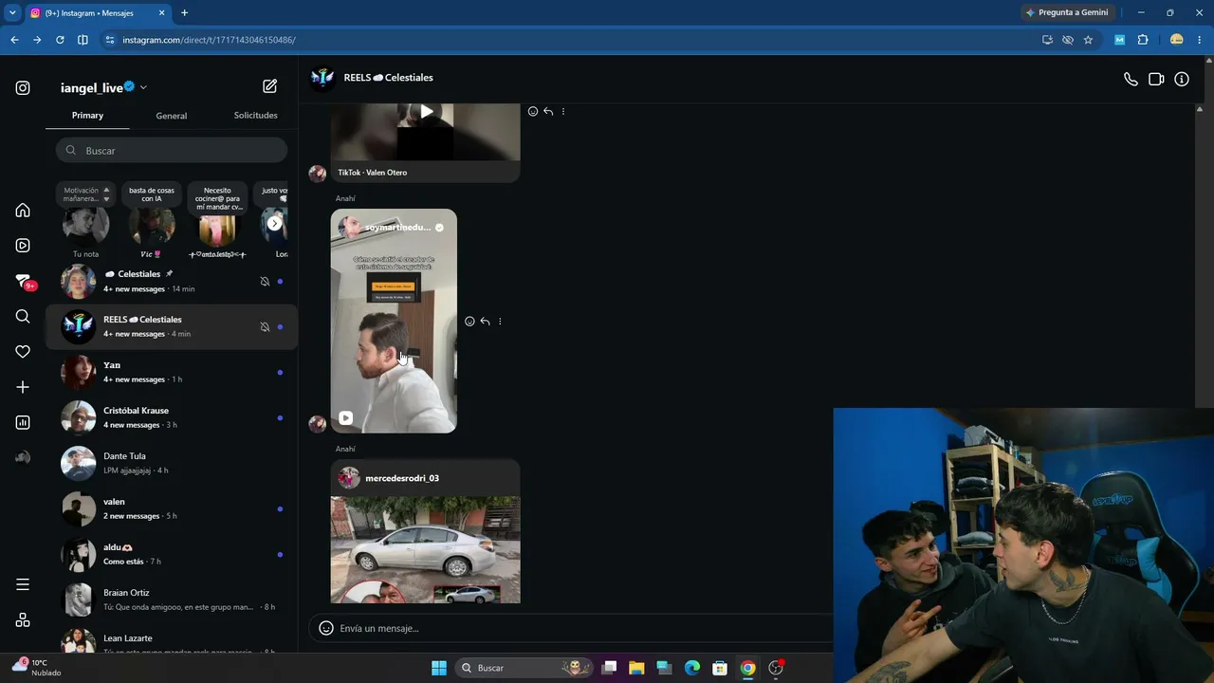This screenshot has width=1214, height=683.
Task: React with emoji to soymartinedu reel message
Action: point(469,322)
